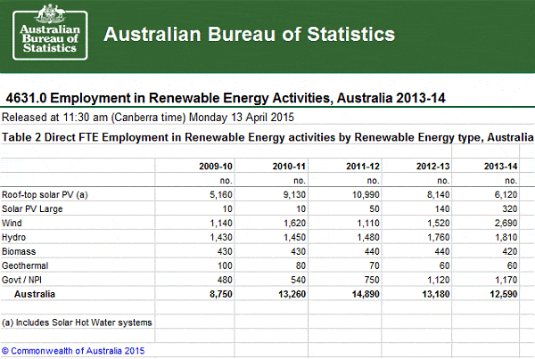
Task: Open the Commonwealth of Australia 2015 link
Action: pyautogui.click(x=73, y=351)
